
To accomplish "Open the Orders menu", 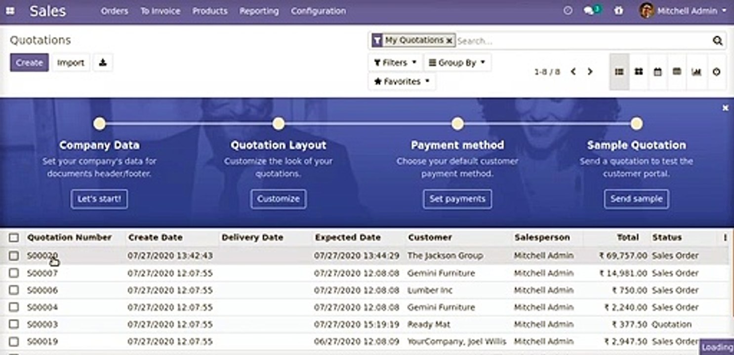I will tap(115, 11).
